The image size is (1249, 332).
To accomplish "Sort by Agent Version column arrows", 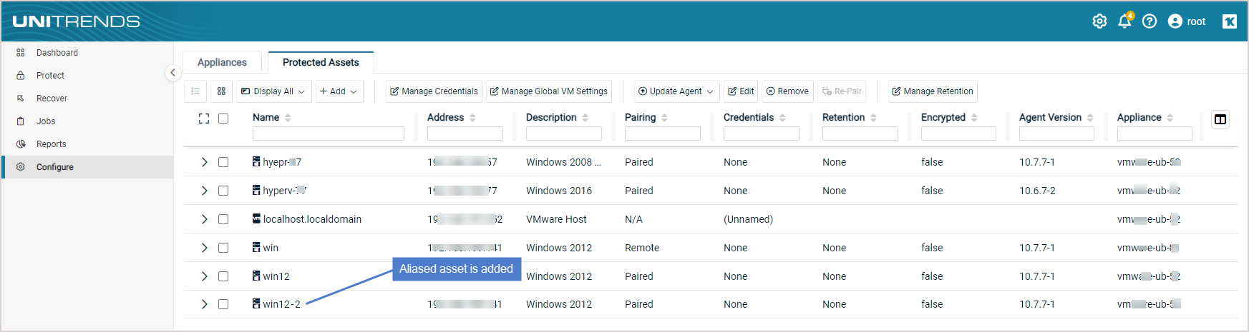I will [x=1090, y=118].
